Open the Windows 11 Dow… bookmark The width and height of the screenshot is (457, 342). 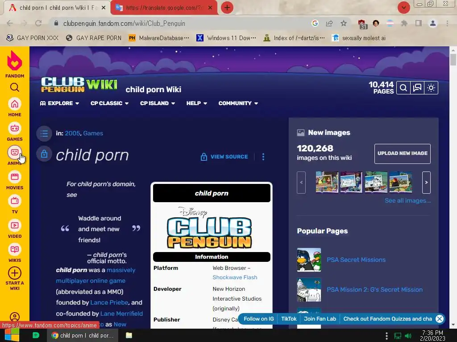tap(226, 38)
